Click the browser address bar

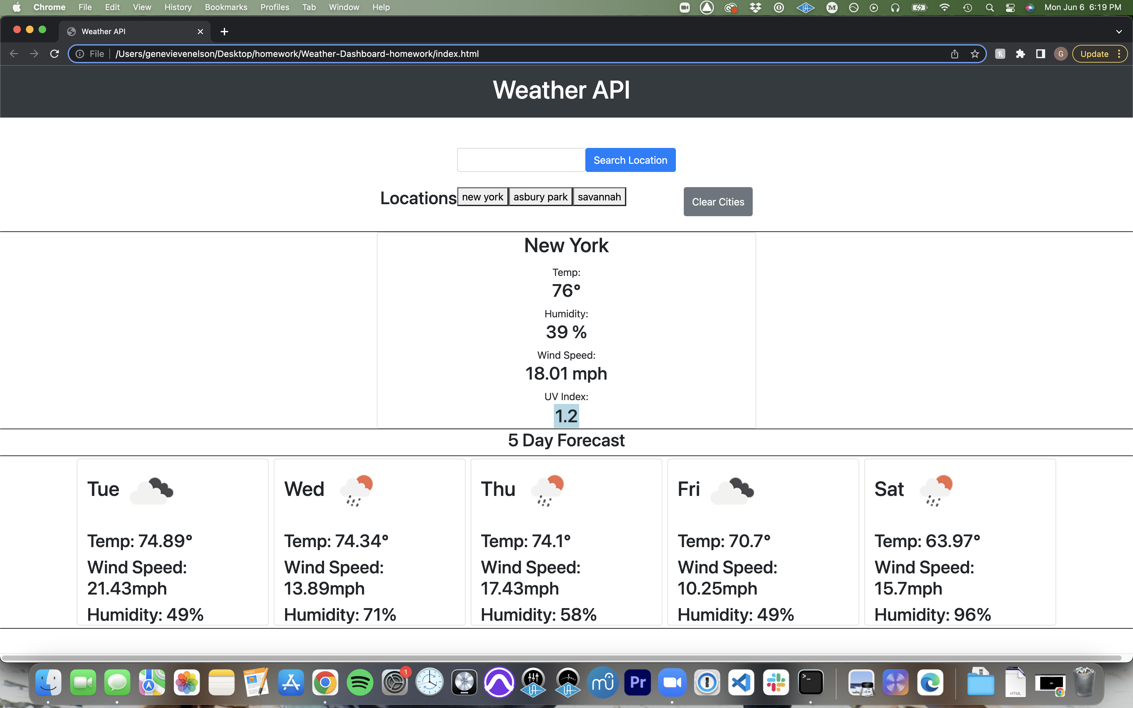527,54
